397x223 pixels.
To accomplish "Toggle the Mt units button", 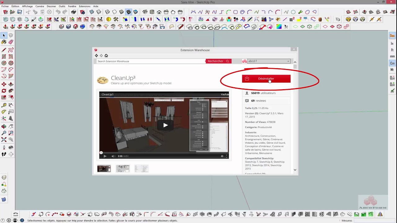I will (392, 70).
